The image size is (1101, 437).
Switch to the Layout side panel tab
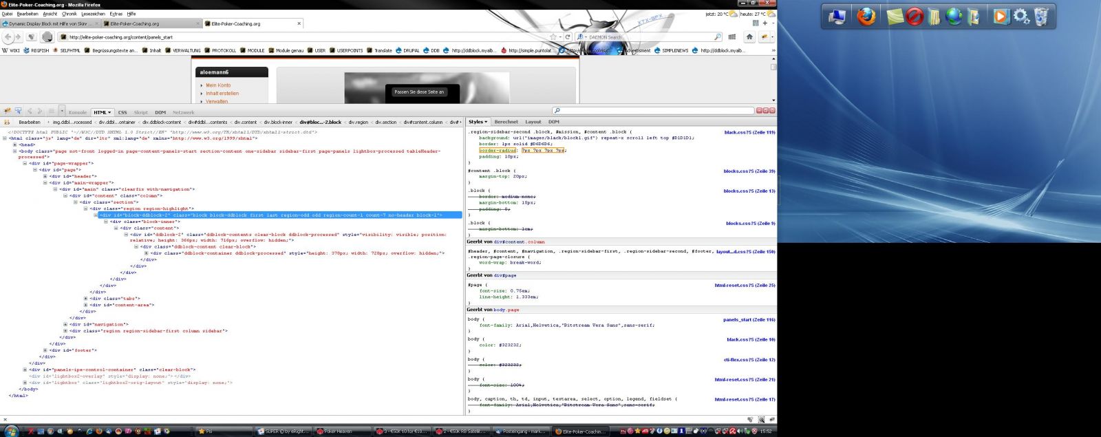click(x=533, y=122)
